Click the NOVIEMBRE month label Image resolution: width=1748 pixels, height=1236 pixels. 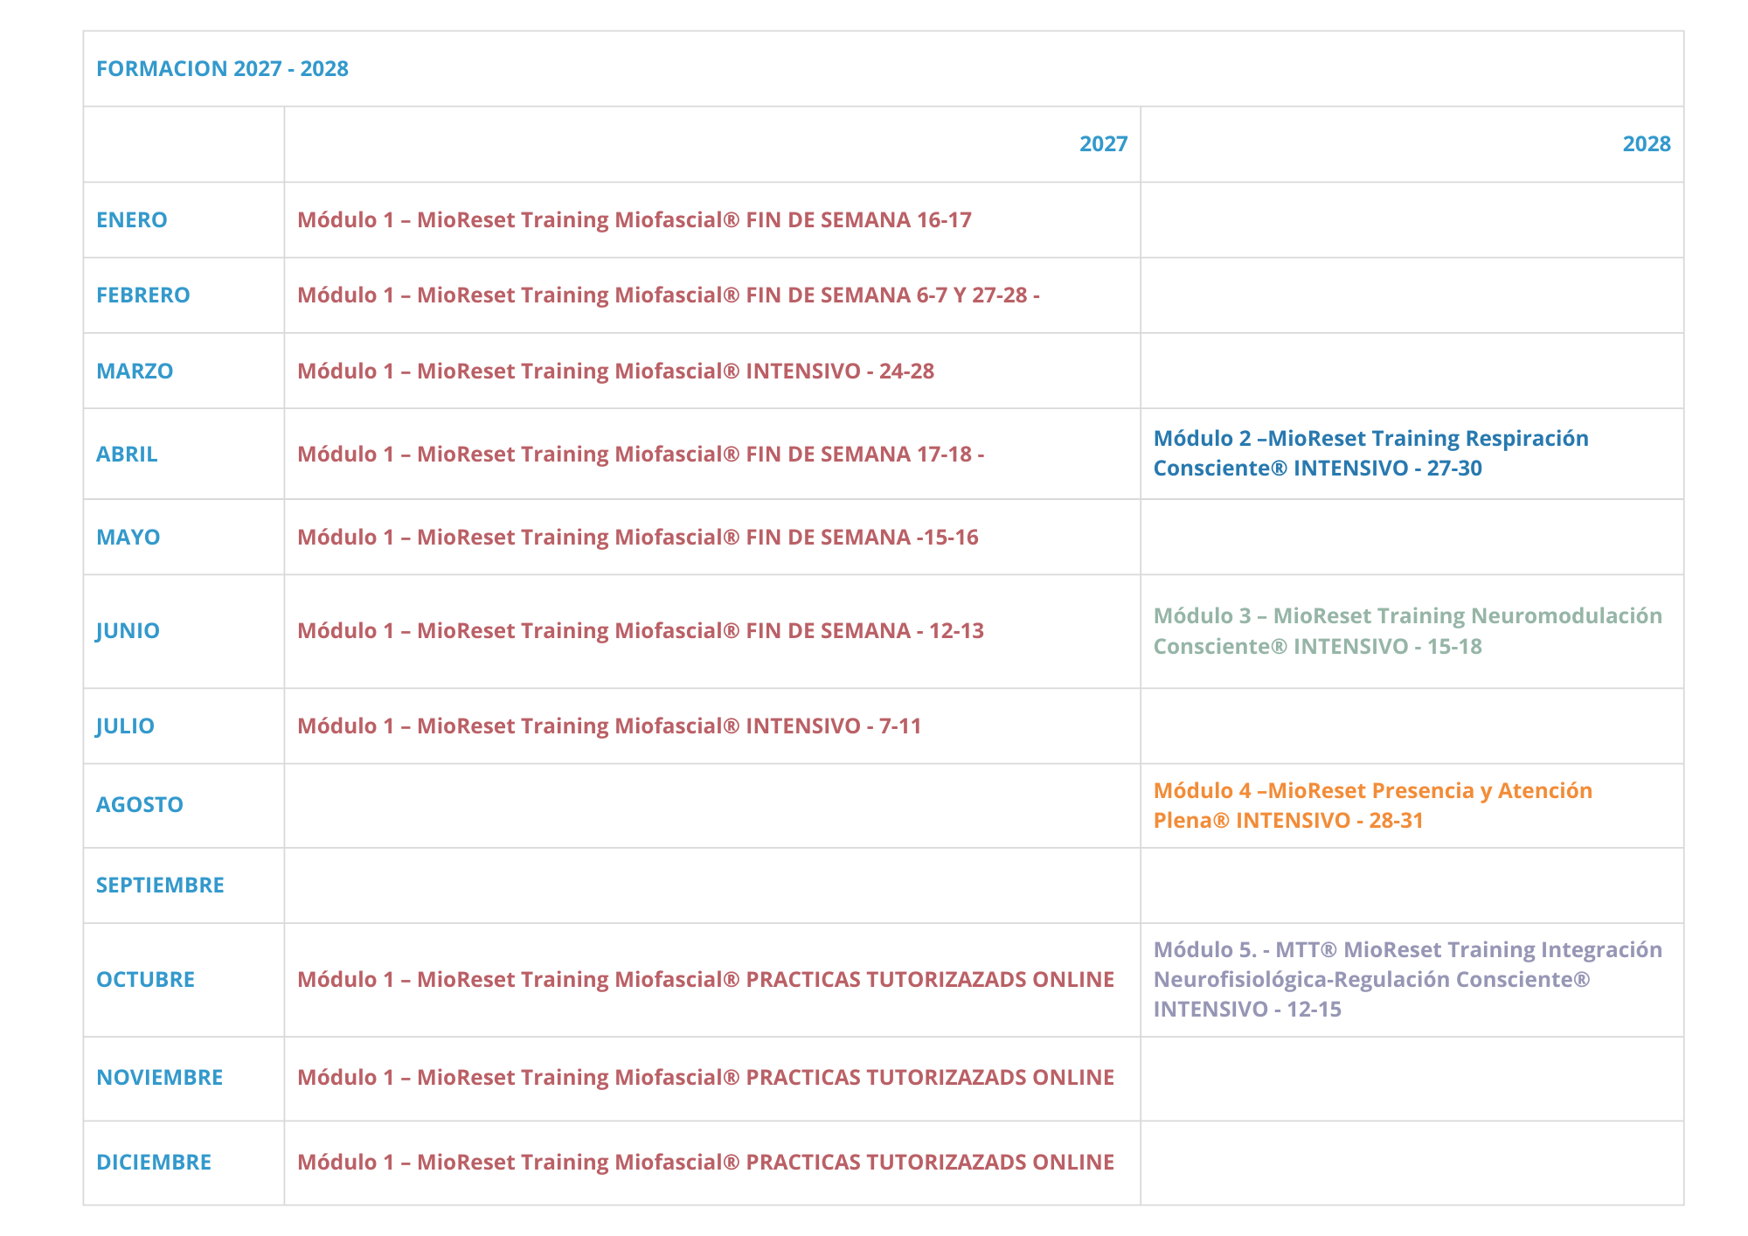tap(159, 1077)
